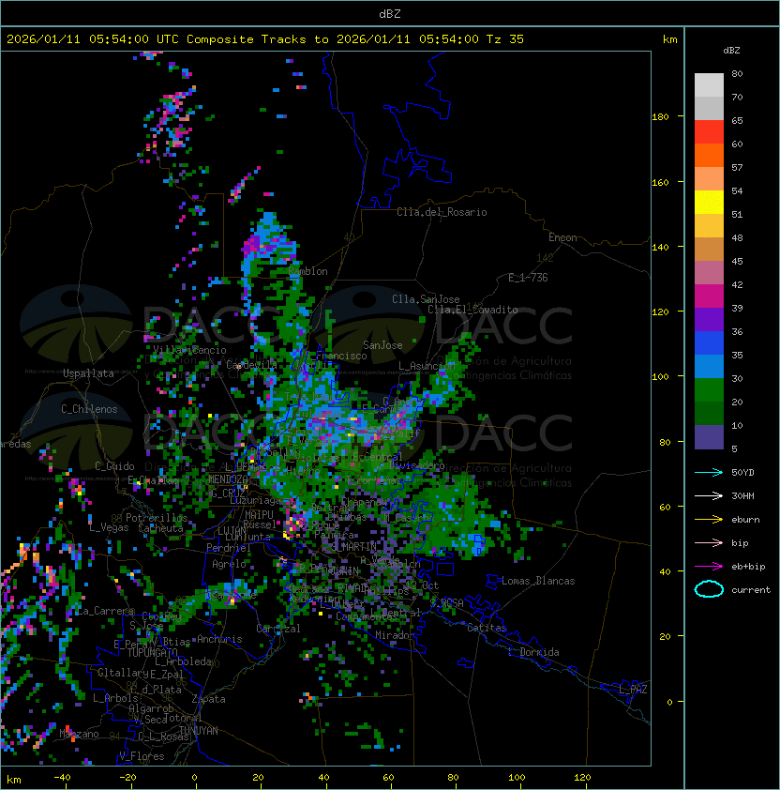Click the 'Zapata' map label
The width and height of the screenshot is (780, 790).
pos(208,699)
